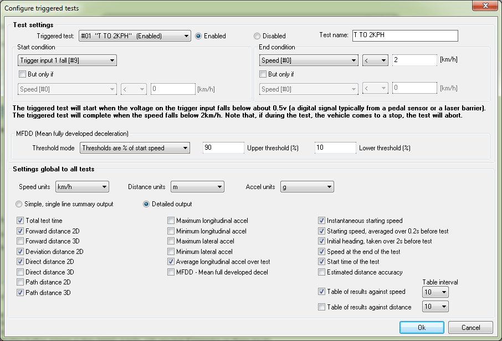This screenshot has width=502, height=341.
Task: Uncheck Speed at the end of test
Action: coord(322,252)
